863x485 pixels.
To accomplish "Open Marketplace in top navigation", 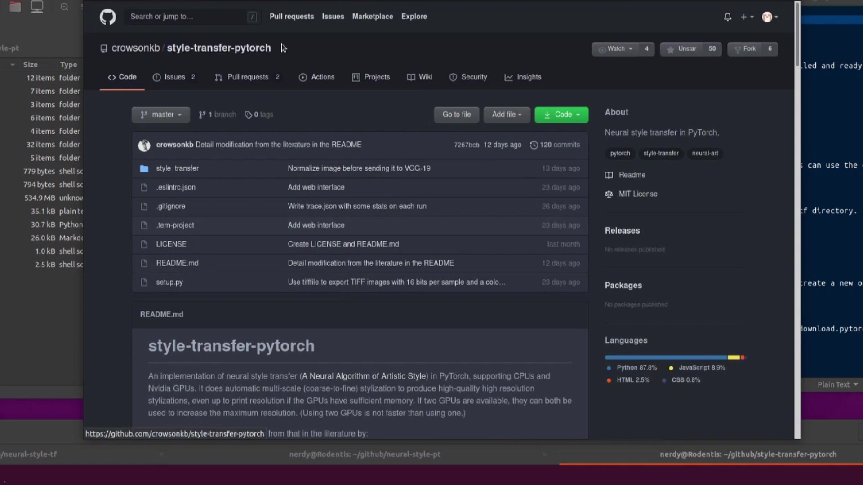I will (373, 17).
